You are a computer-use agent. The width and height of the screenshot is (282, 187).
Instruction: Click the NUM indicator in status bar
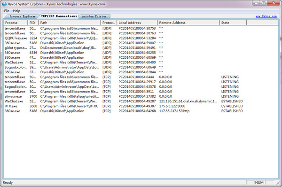tap(259, 182)
